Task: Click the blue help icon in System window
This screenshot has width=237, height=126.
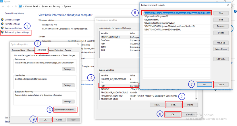Action: pos(235,11)
